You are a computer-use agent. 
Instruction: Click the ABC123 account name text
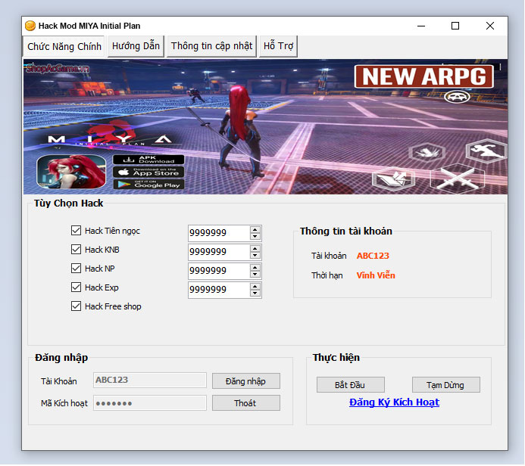(373, 256)
